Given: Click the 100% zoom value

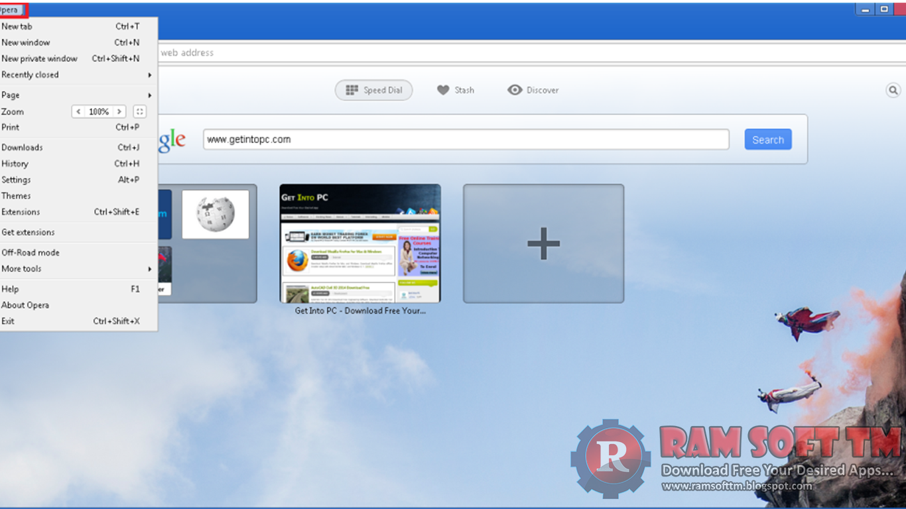Looking at the screenshot, I should 99,111.
